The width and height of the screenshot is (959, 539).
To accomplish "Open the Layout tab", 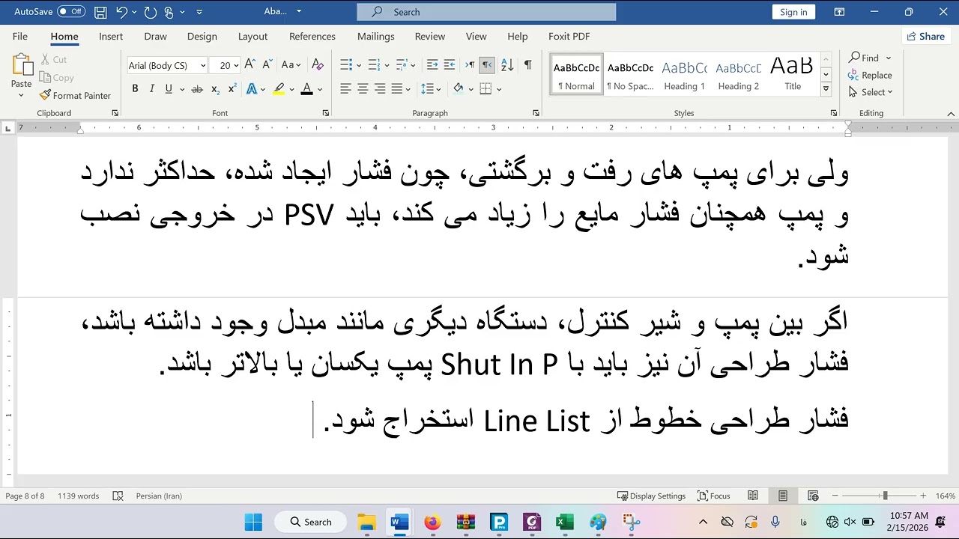I will [x=252, y=36].
